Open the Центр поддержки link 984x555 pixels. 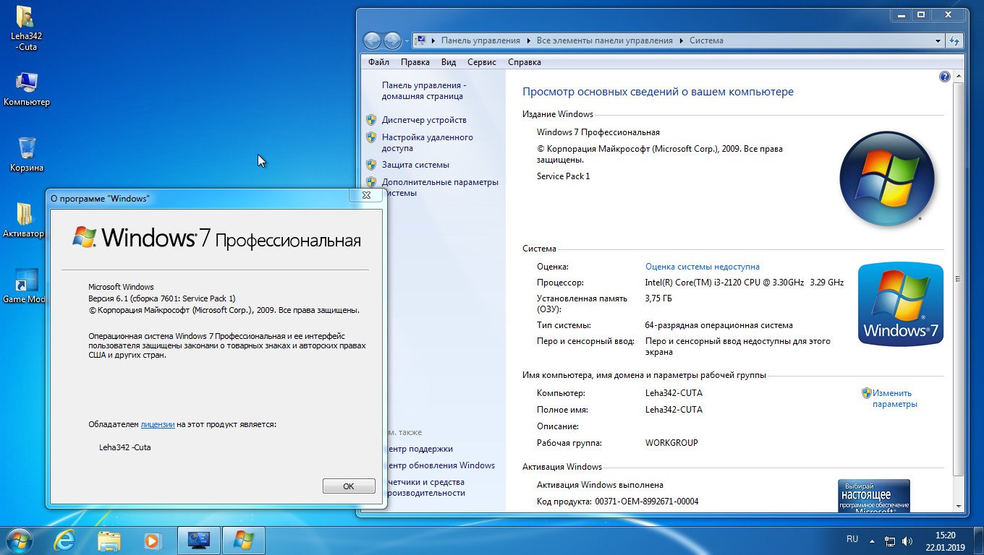tap(420, 449)
